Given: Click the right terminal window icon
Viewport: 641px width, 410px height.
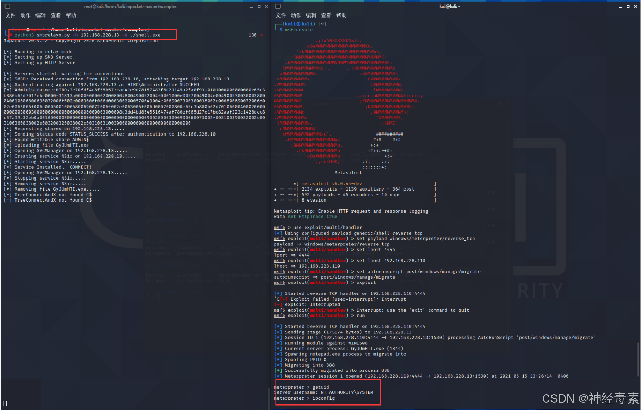Looking at the screenshot, I should 278,6.
